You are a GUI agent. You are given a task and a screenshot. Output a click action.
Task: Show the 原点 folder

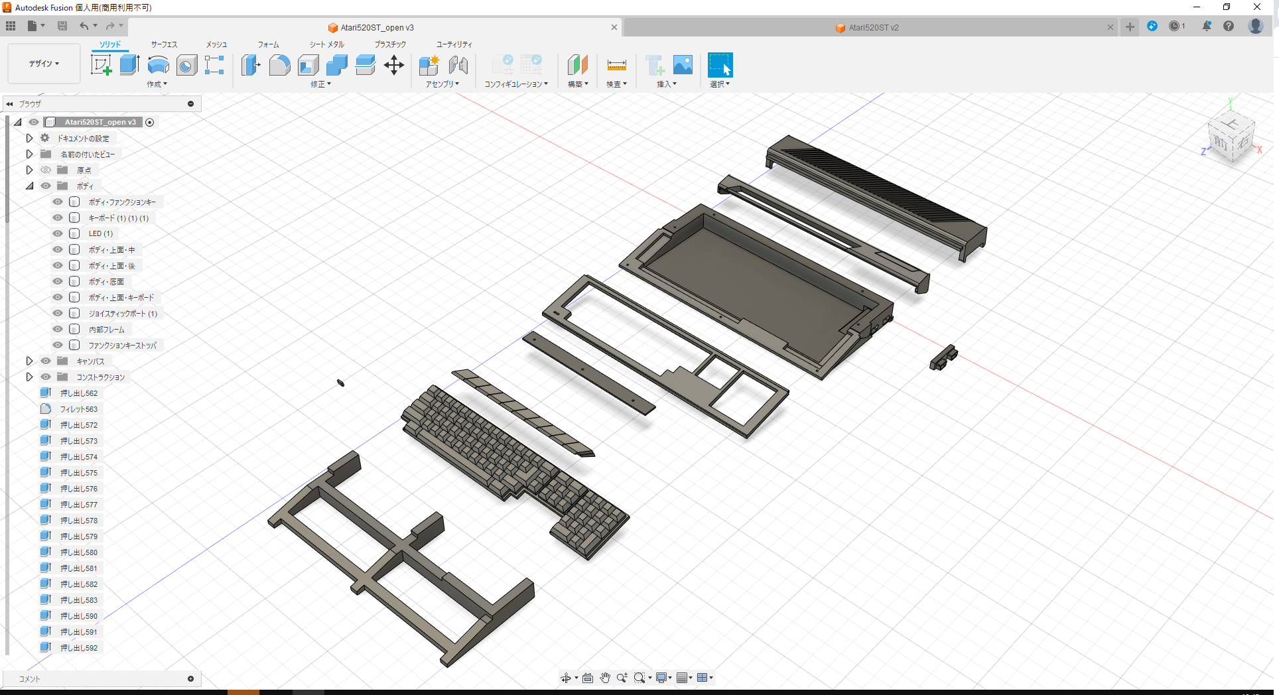[x=45, y=169]
